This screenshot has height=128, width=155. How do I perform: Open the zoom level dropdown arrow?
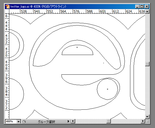point(18,121)
